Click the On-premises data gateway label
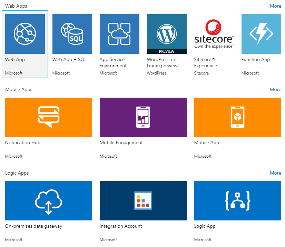Image resolution: width=285 pixels, height=247 pixels. 33,226
